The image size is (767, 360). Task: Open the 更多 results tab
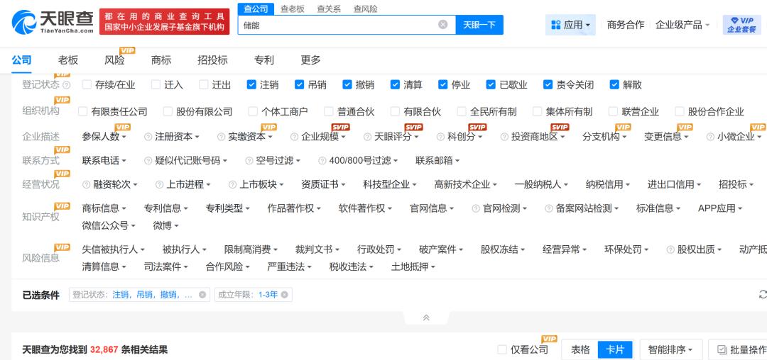[x=310, y=60]
